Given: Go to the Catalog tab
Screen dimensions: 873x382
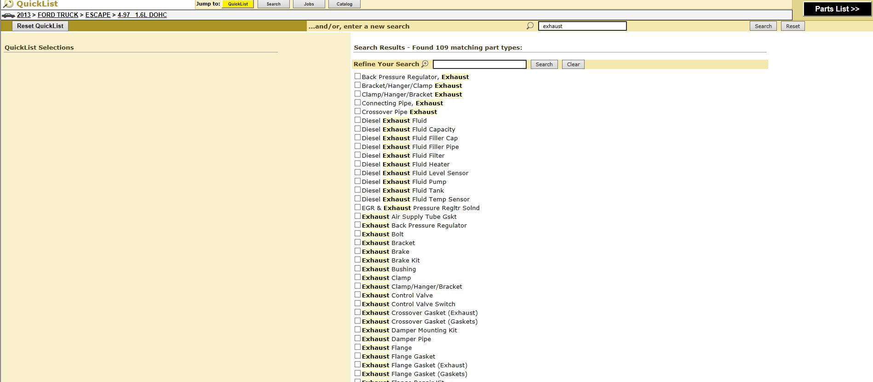Looking at the screenshot, I should [345, 4].
